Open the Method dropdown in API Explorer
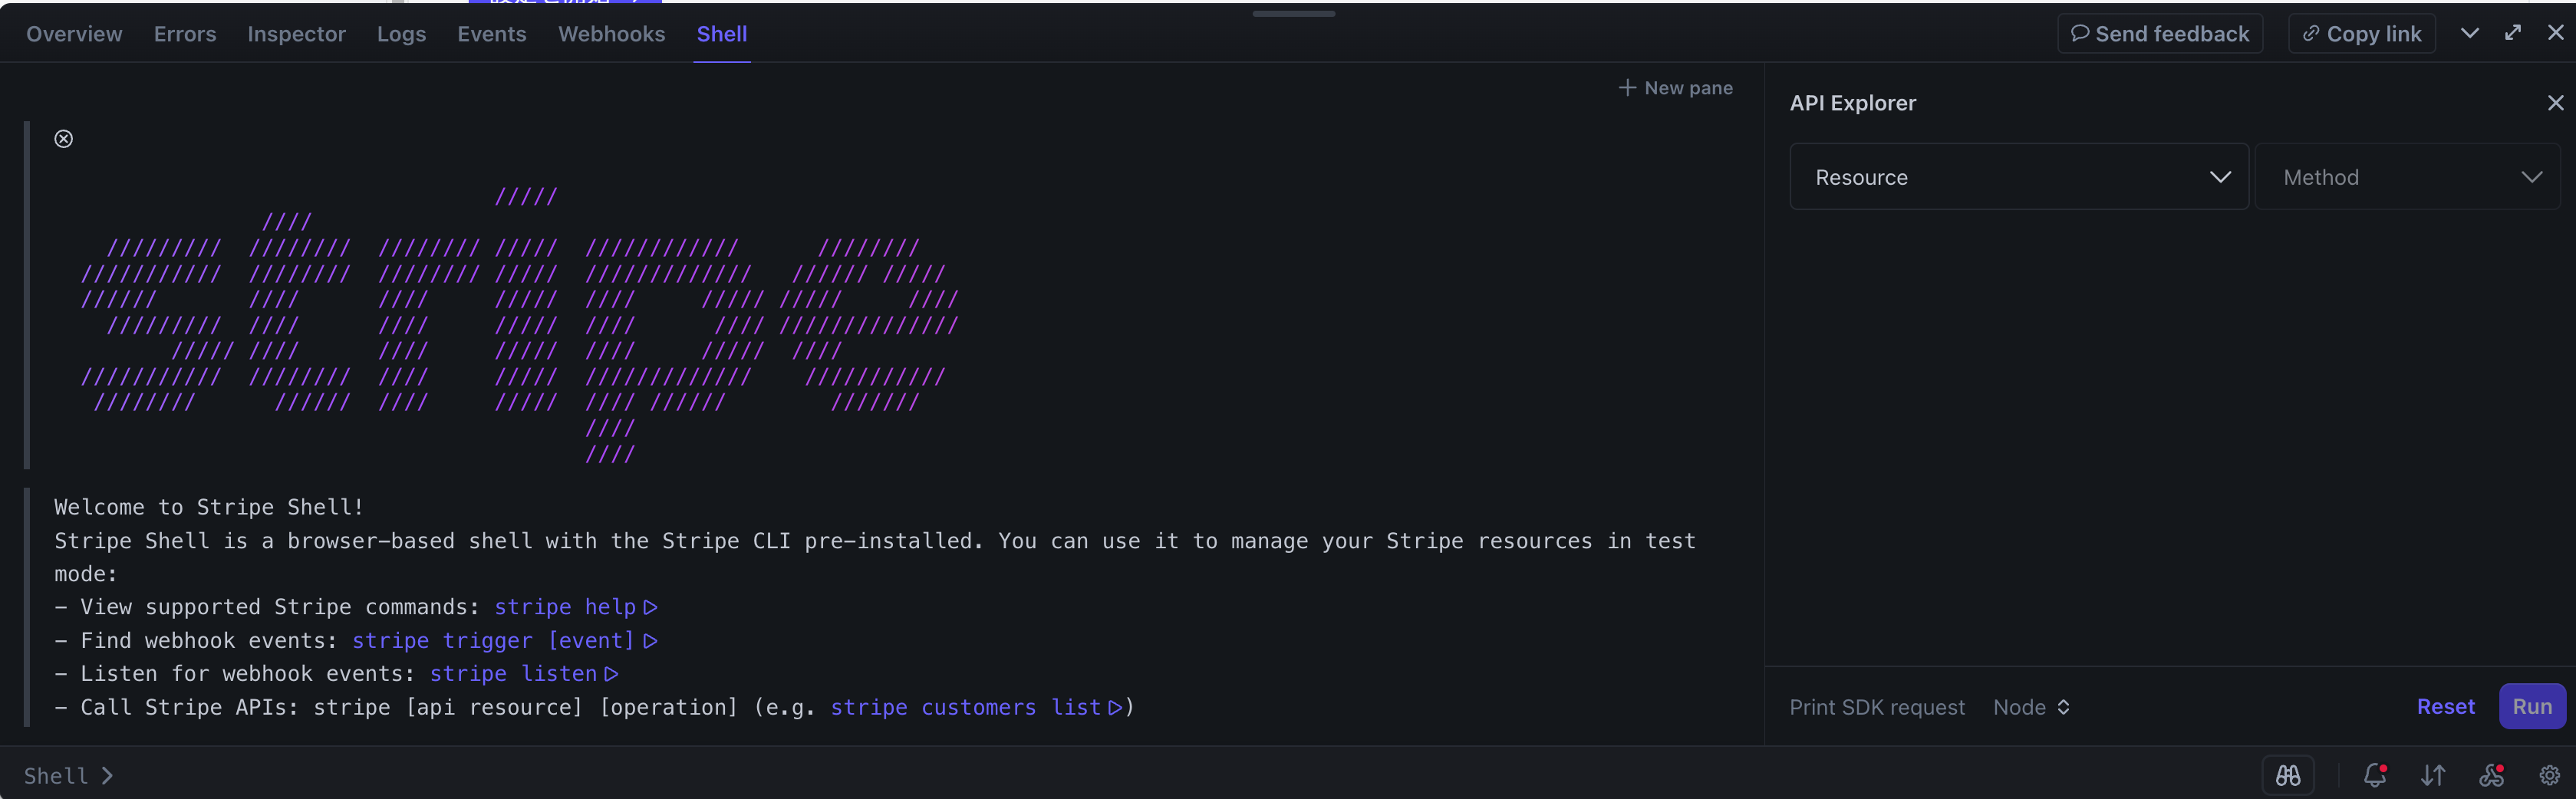 pyautogui.click(x=2407, y=176)
